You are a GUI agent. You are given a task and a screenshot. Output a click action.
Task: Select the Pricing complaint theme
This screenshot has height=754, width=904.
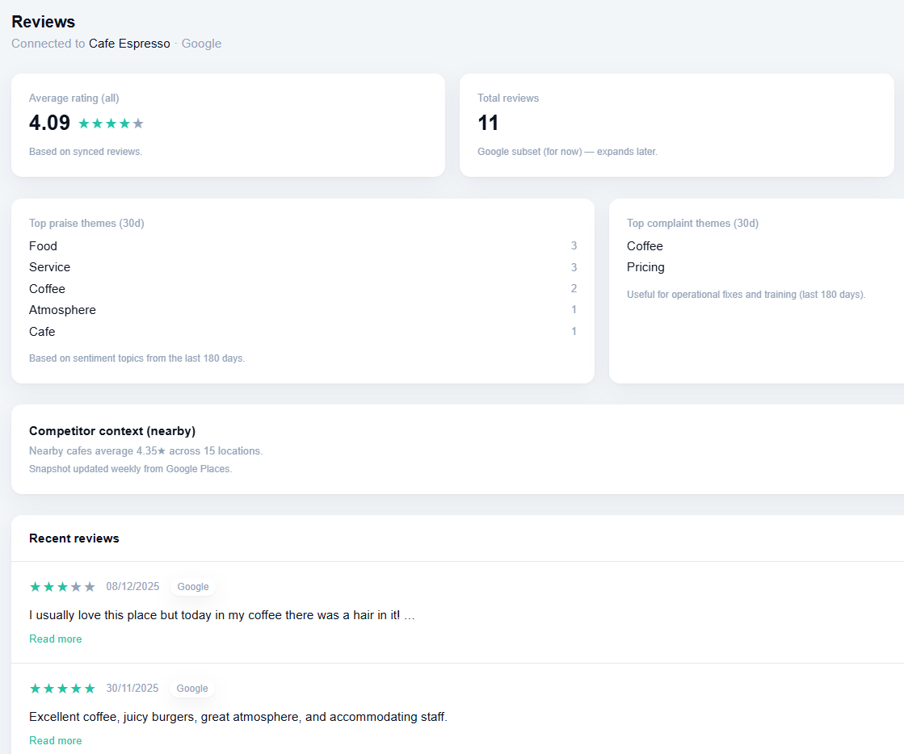click(x=645, y=267)
